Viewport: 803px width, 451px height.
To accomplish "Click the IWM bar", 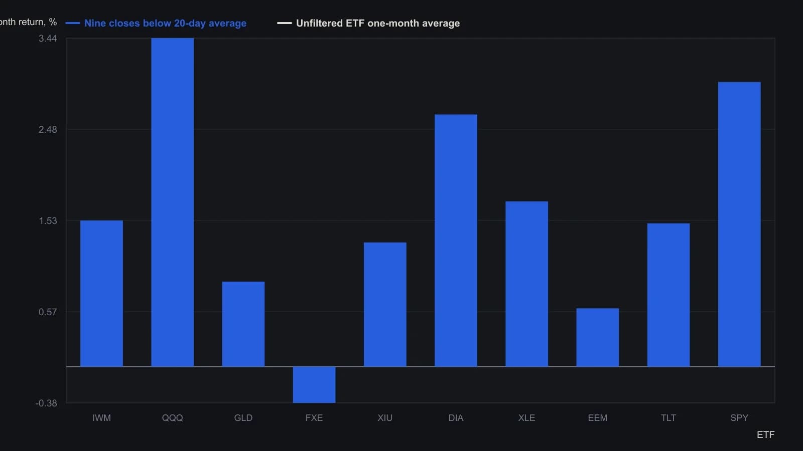I will click(101, 294).
